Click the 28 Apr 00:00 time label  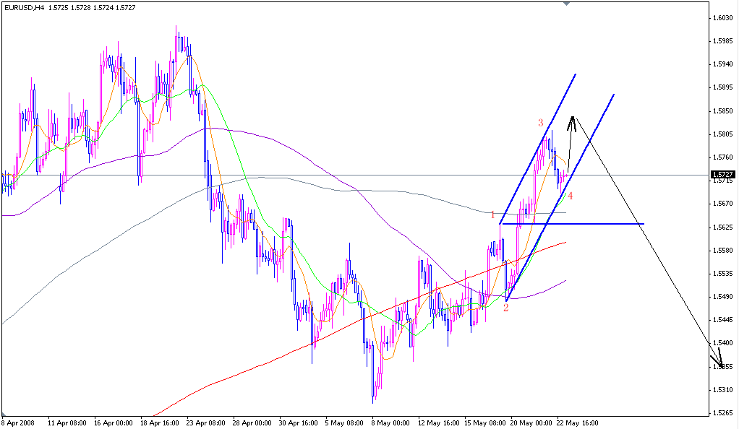click(x=252, y=423)
